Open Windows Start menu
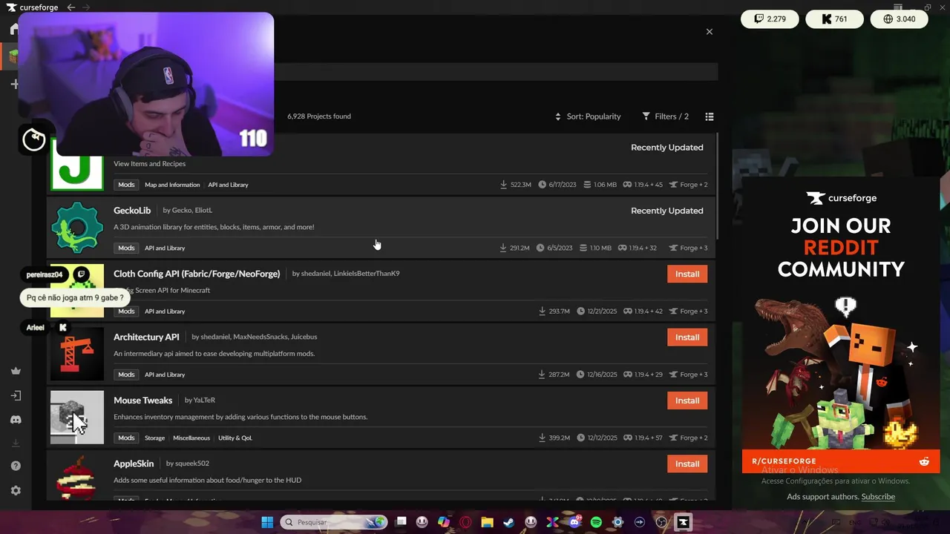This screenshot has width=950, height=534. (x=267, y=522)
